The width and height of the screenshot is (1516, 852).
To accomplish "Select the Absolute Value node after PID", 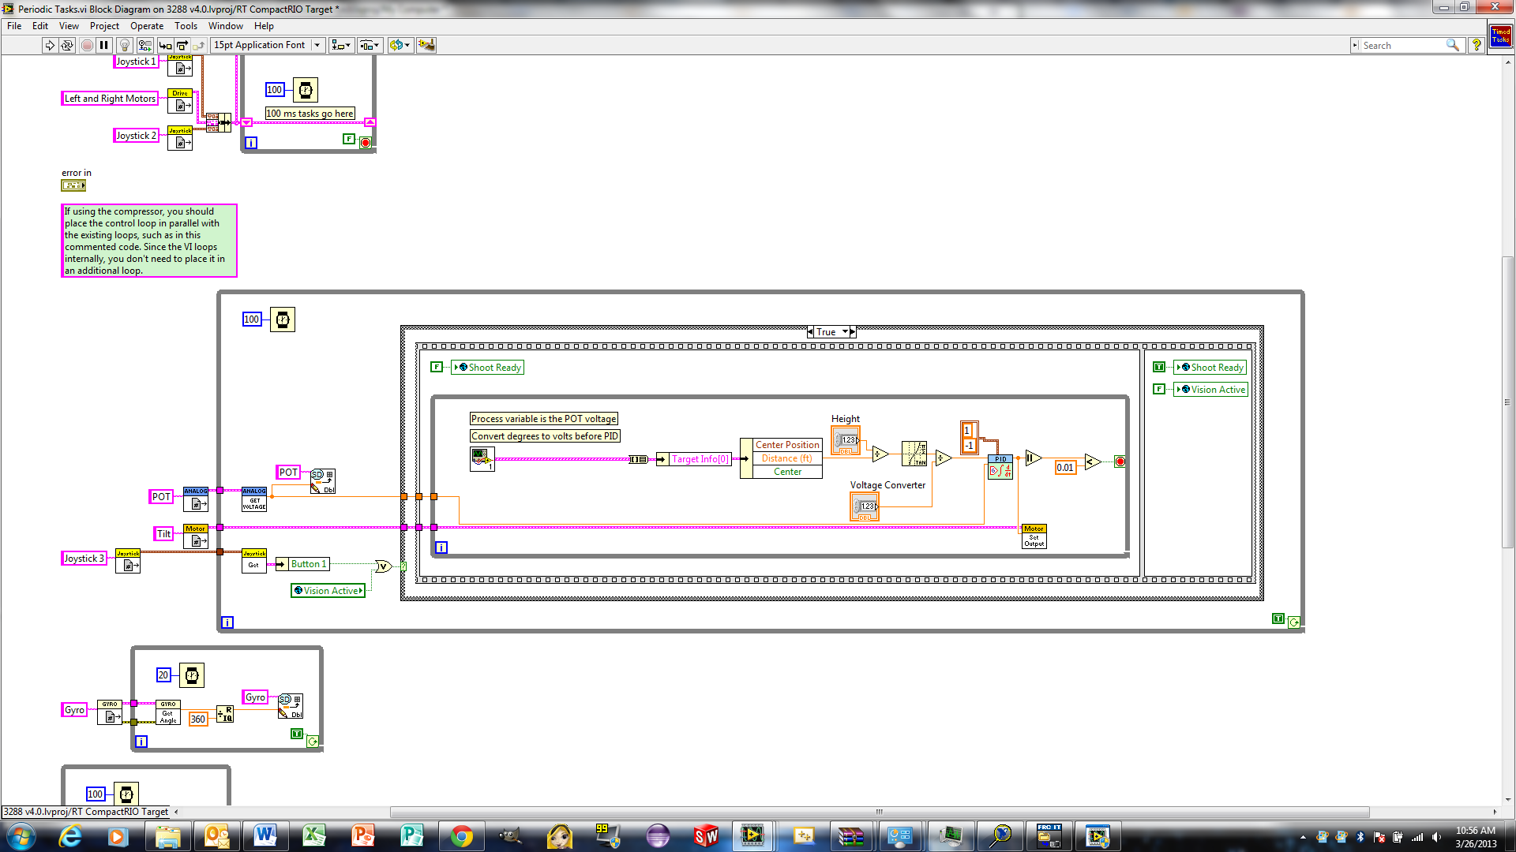I will tap(1033, 458).
